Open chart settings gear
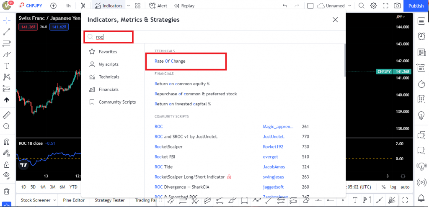Image resolution: width=429 pixels, height=207 pixels. [x=373, y=6]
